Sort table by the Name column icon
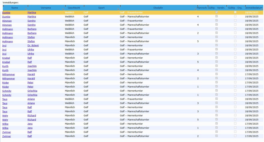Viewport: 264px width, 142px height. 3,6
